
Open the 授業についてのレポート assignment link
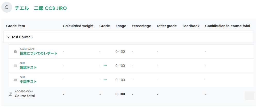tap(38, 53)
